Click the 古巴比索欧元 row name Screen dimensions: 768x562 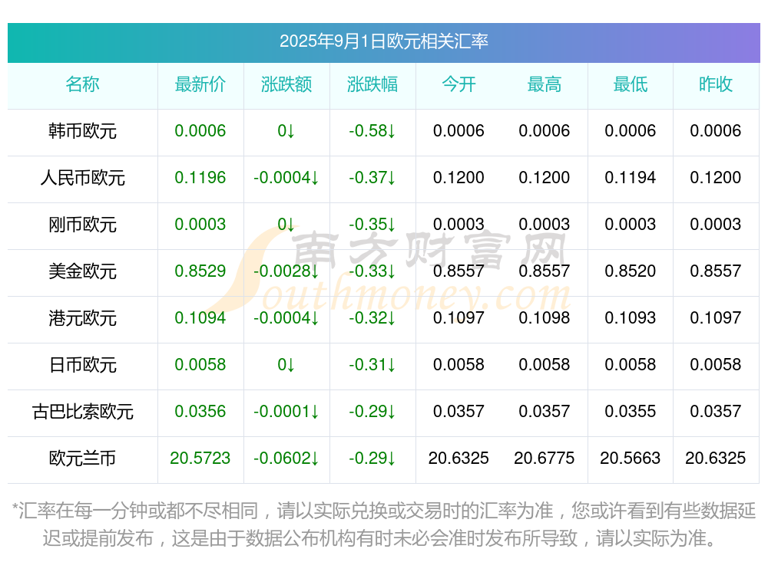[82, 412]
